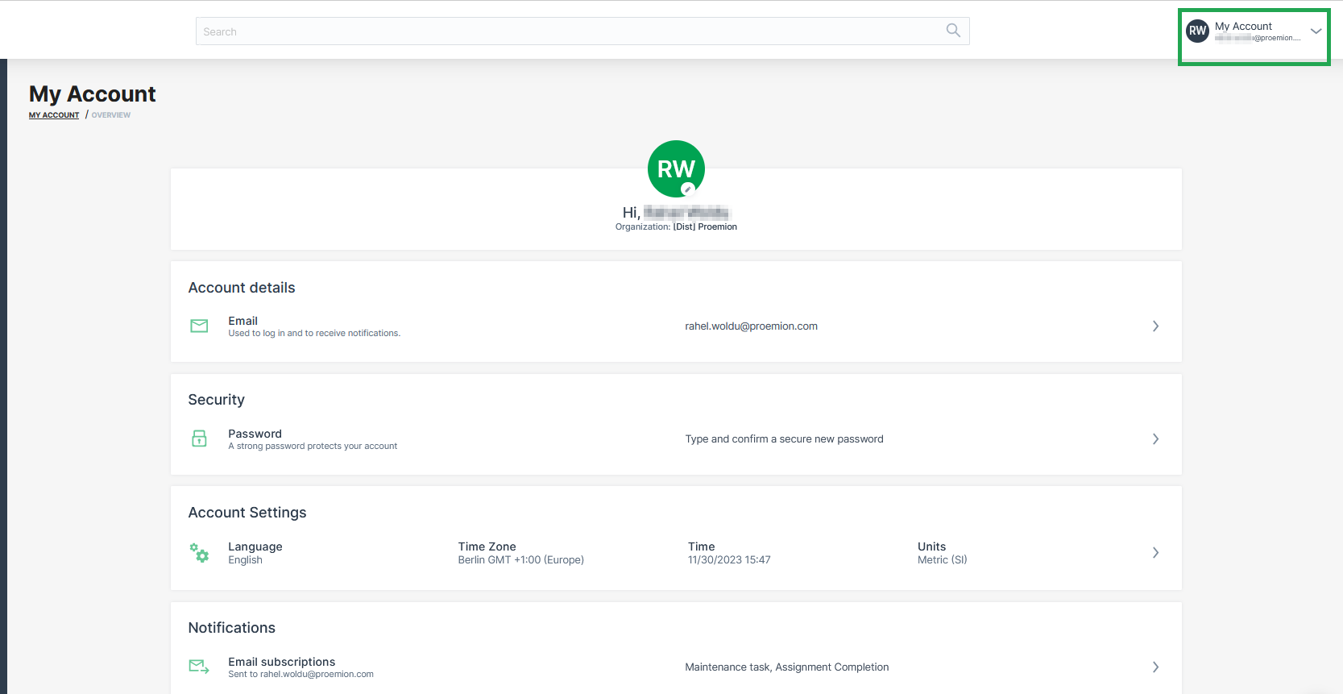Screen dimensions: 1343x694
Task: Click the lock icon beside Password
Action: point(199,438)
